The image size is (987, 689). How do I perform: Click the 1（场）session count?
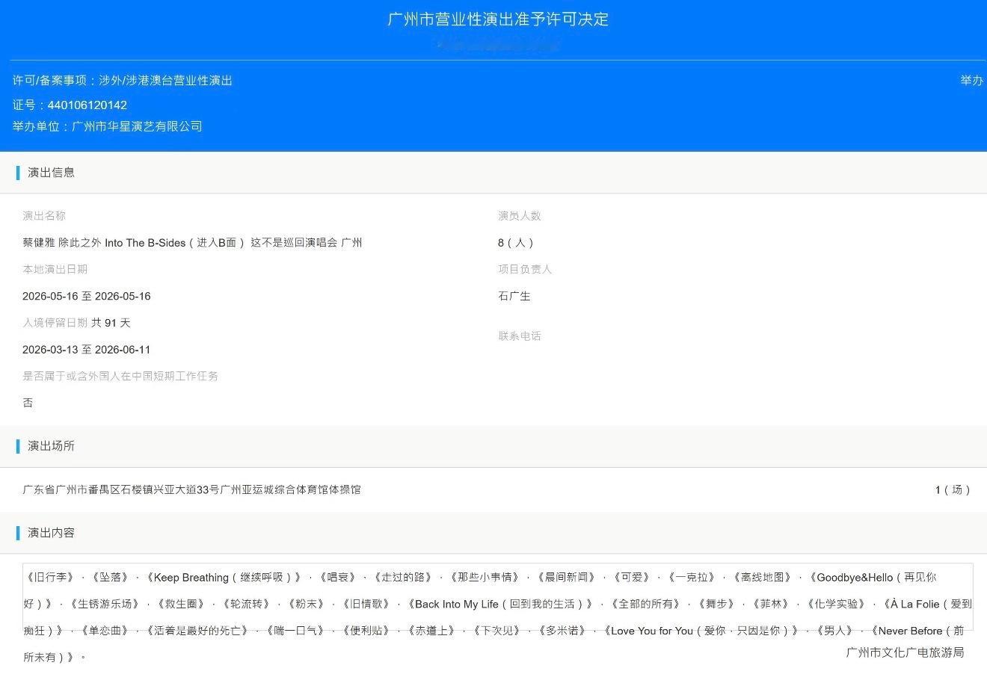(x=953, y=489)
